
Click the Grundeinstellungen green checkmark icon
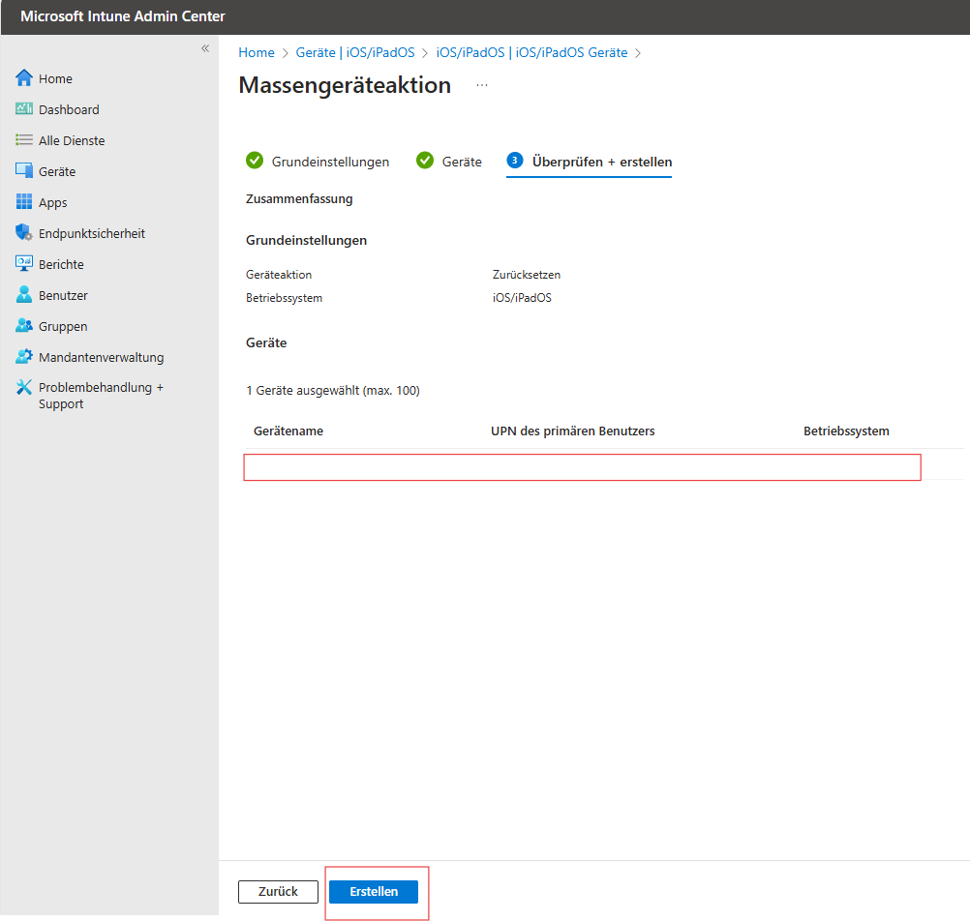(x=255, y=161)
